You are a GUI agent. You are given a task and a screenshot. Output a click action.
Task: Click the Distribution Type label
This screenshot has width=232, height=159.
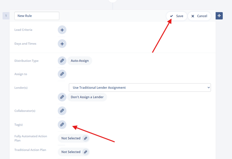tap(27, 61)
